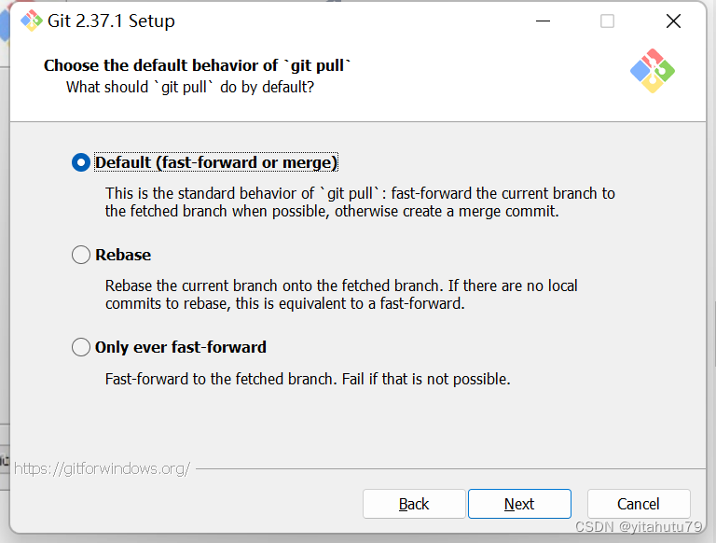Screen dimensions: 716x543
Task: Click the greyed-out maximize window button
Action: [607, 21]
